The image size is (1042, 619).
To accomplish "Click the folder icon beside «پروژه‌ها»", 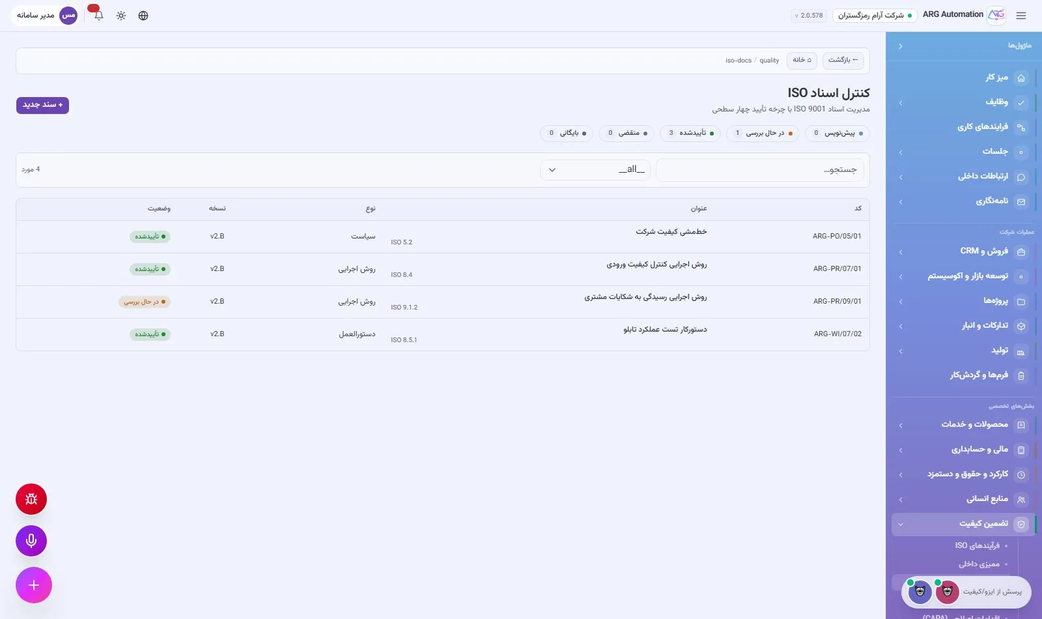I will point(1021,302).
